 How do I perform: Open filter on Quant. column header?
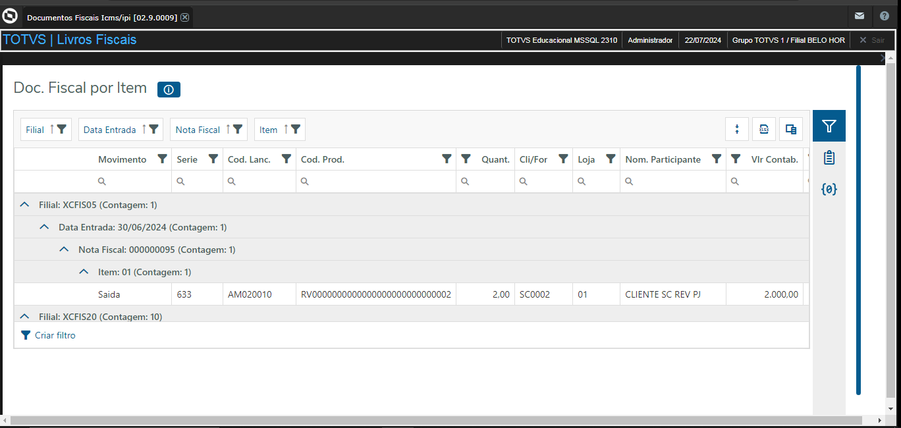pos(466,159)
